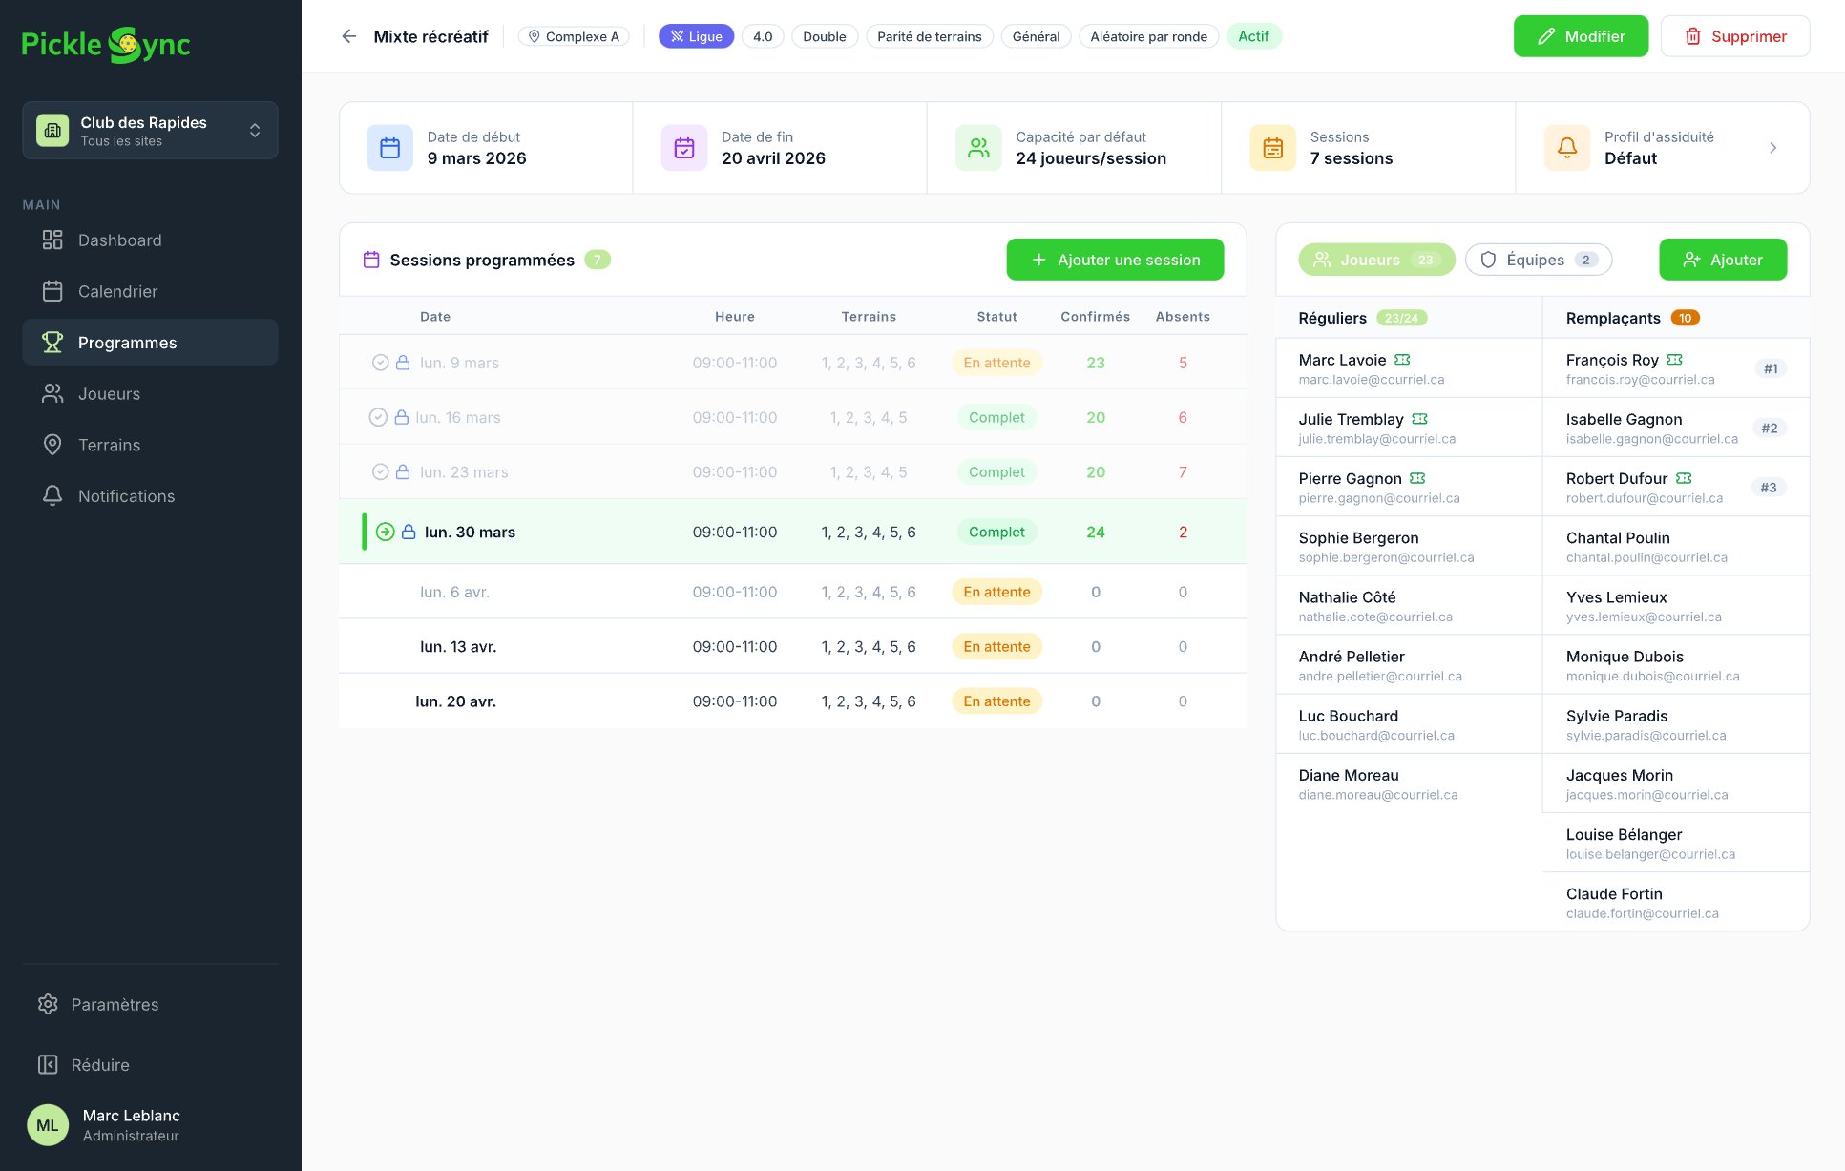Click the green arrow icon on lun. 30 mars row
Image resolution: width=1845 pixels, height=1171 pixels.
click(385, 532)
